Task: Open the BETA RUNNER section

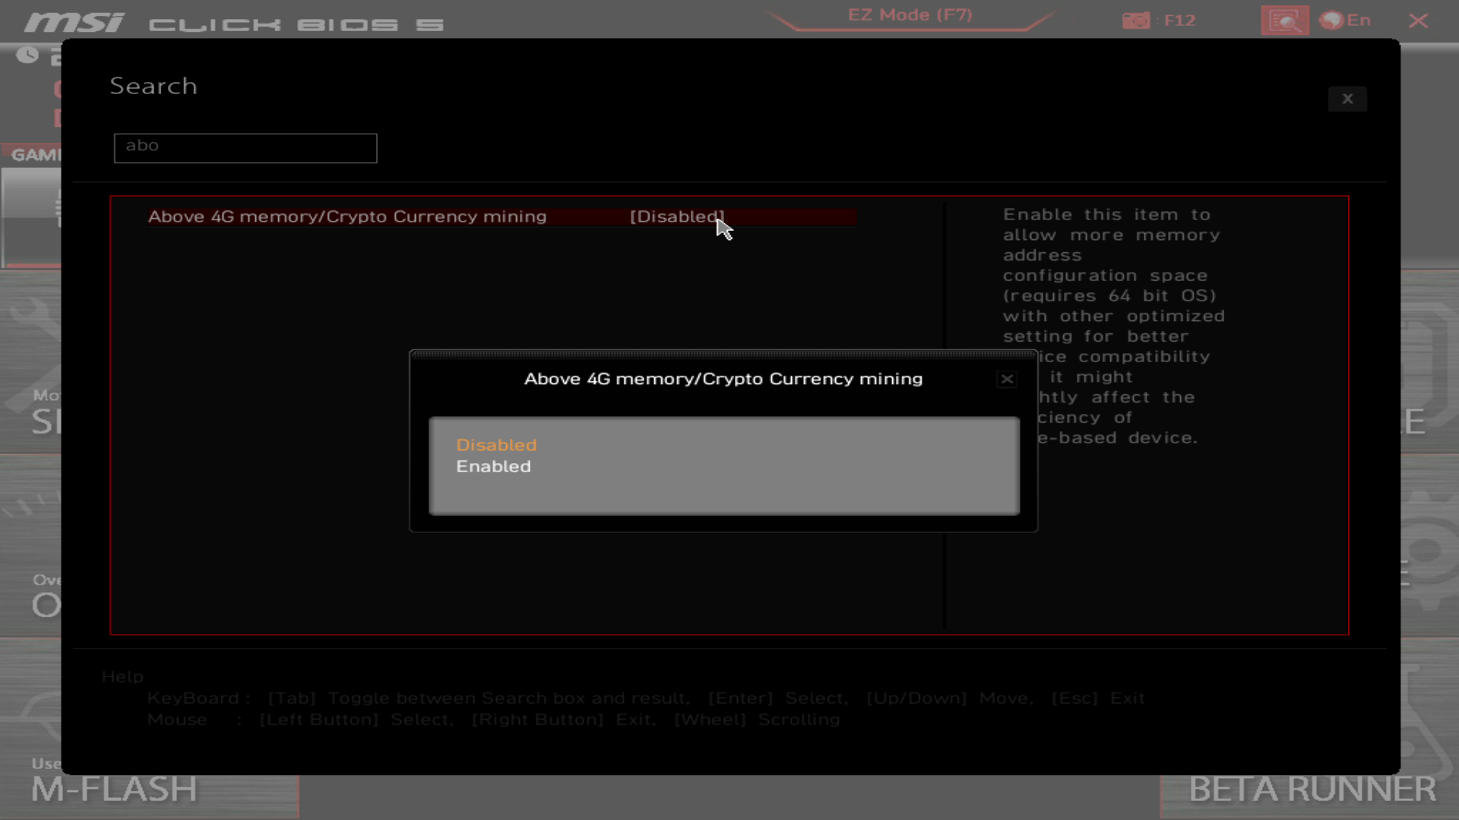Action: pyautogui.click(x=1312, y=790)
